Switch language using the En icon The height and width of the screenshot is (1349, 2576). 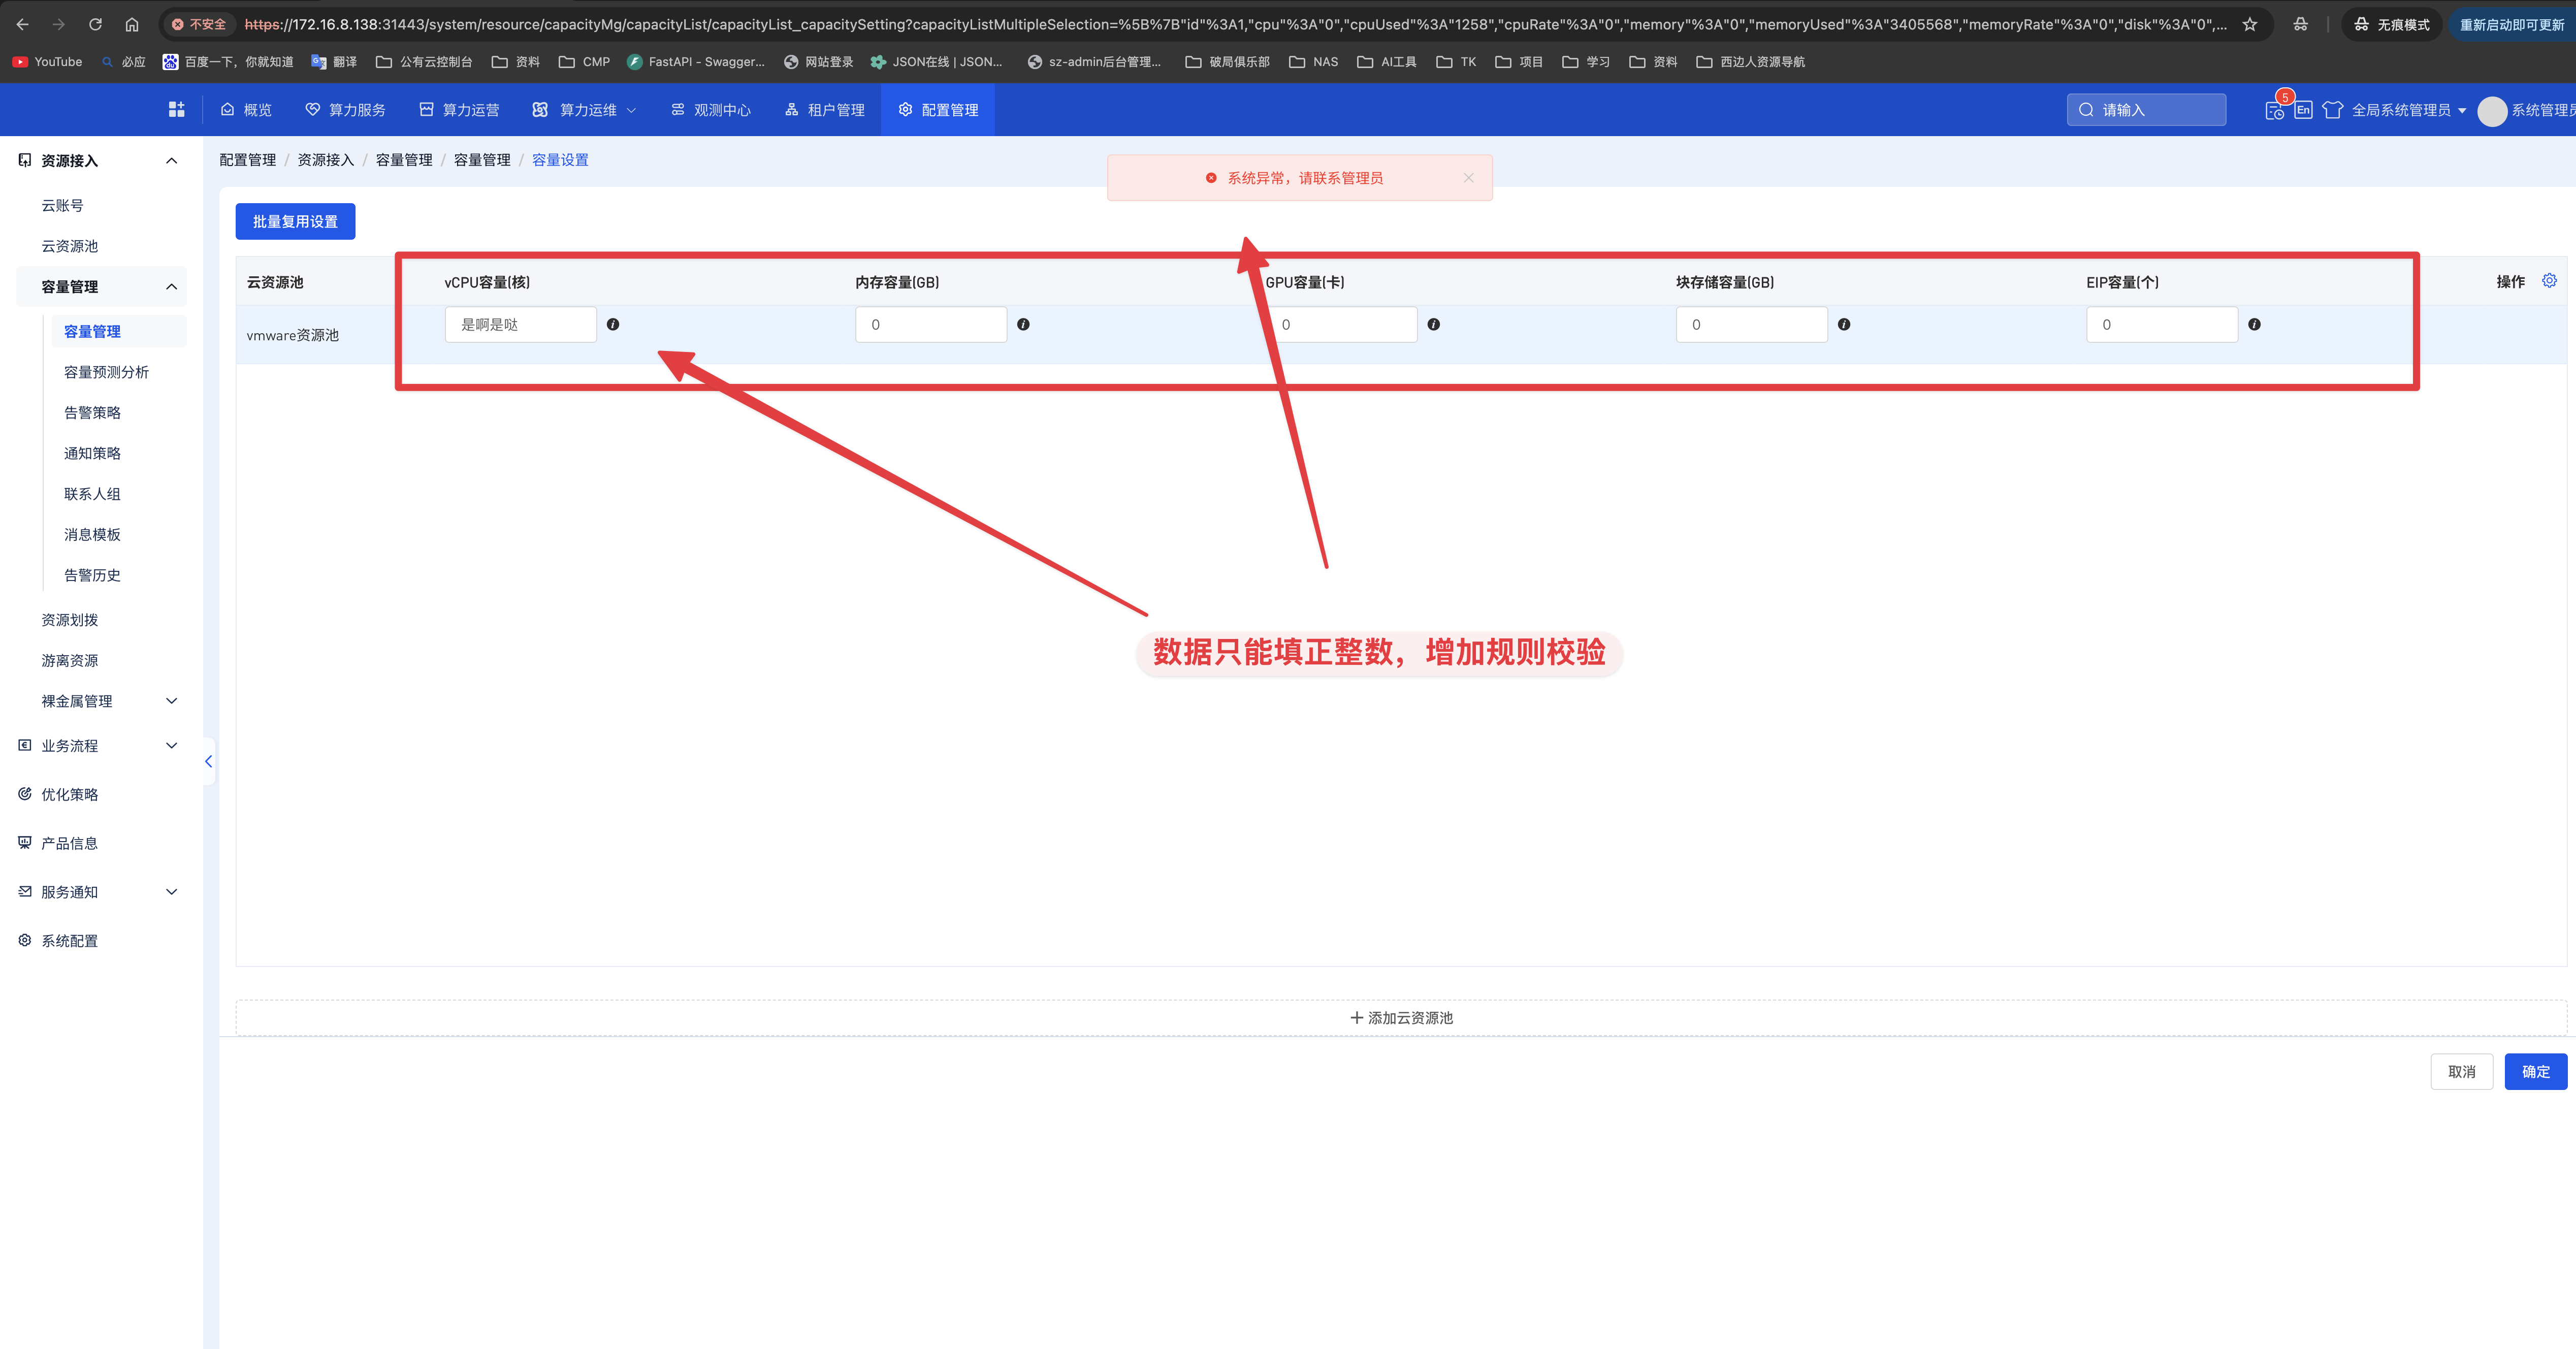[2302, 110]
